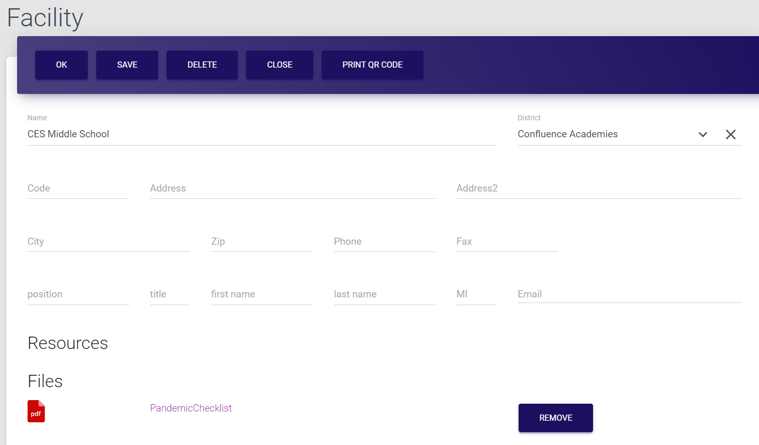The image size is (759, 445).
Task: Click into the Address field
Action: click(292, 188)
